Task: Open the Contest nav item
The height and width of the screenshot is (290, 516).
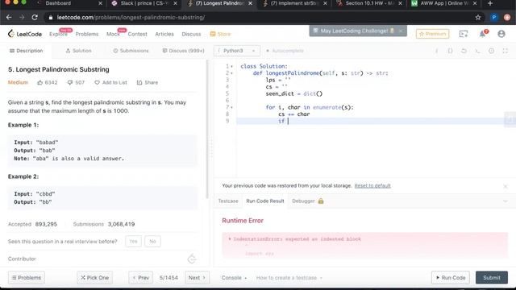Action: [x=137, y=34]
